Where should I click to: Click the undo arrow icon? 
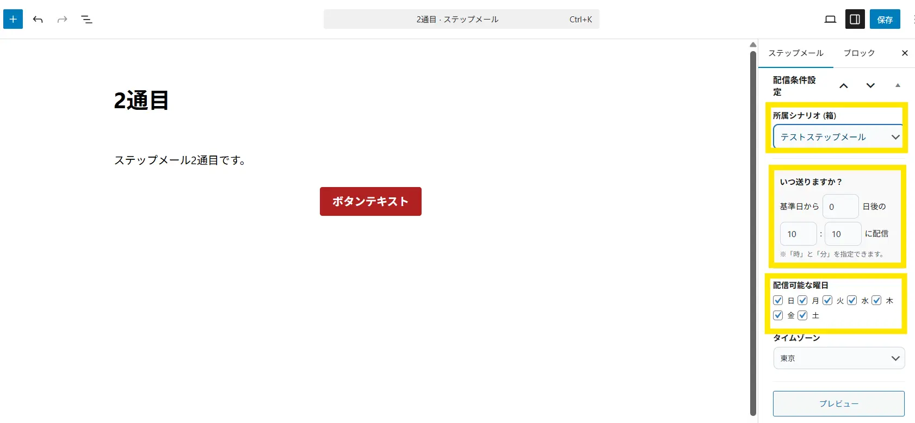pyautogui.click(x=38, y=20)
